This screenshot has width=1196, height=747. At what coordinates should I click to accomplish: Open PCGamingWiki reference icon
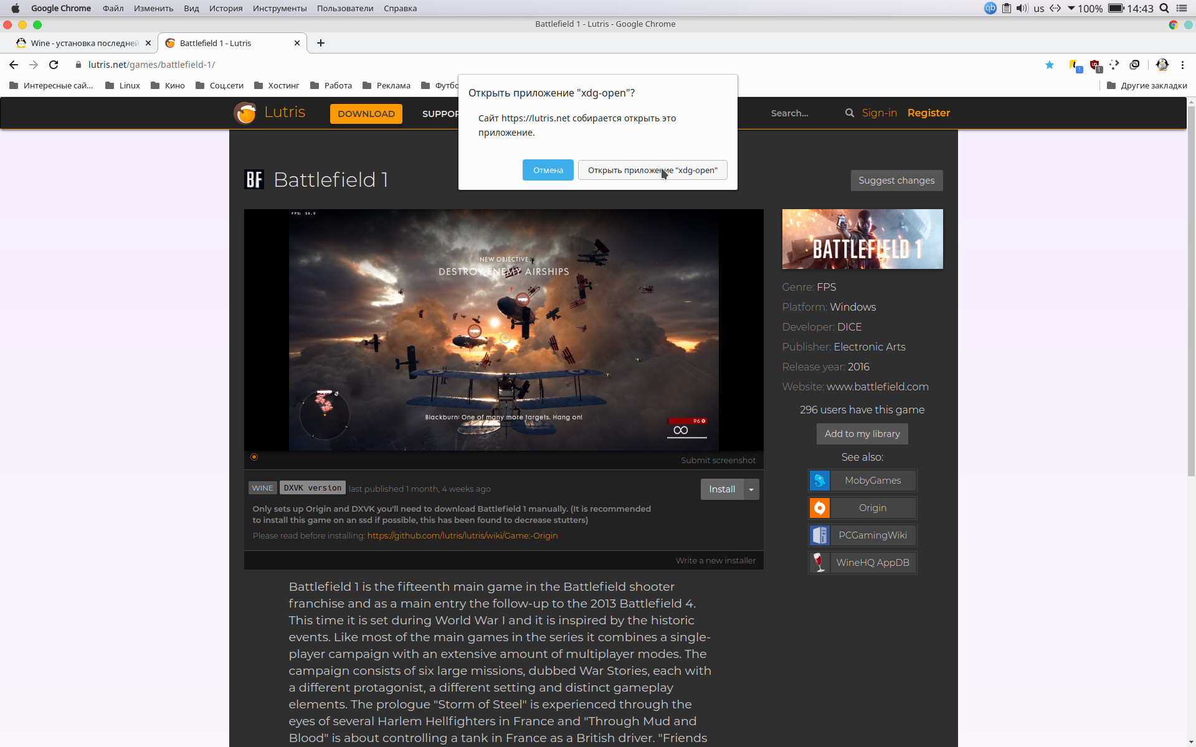(x=819, y=535)
